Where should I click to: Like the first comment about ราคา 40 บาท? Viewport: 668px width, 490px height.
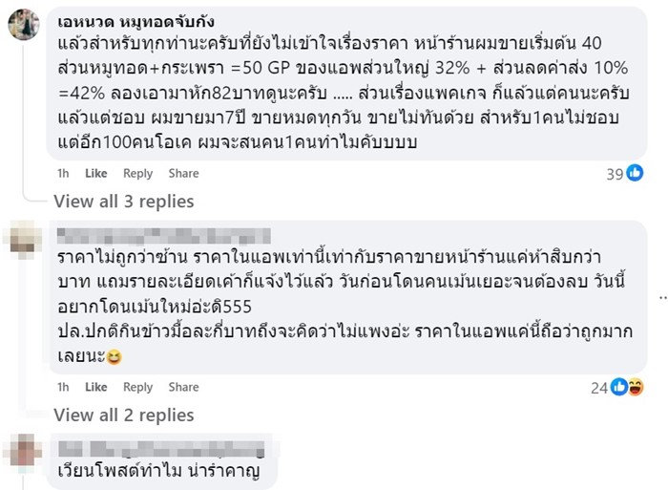click(95, 174)
